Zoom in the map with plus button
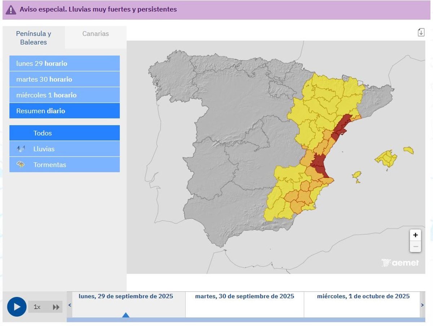Image resolution: width=433 pixels, height=326 pixels. (415, 235)
